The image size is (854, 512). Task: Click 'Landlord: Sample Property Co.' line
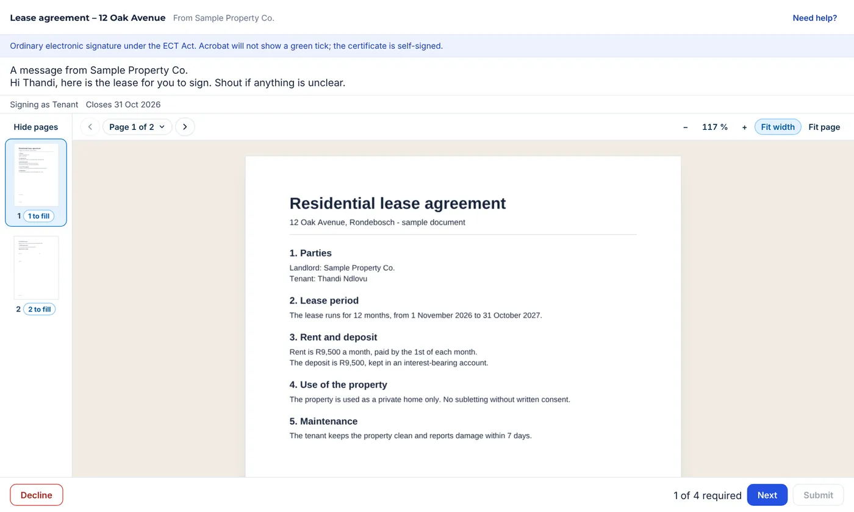(342, 268)
